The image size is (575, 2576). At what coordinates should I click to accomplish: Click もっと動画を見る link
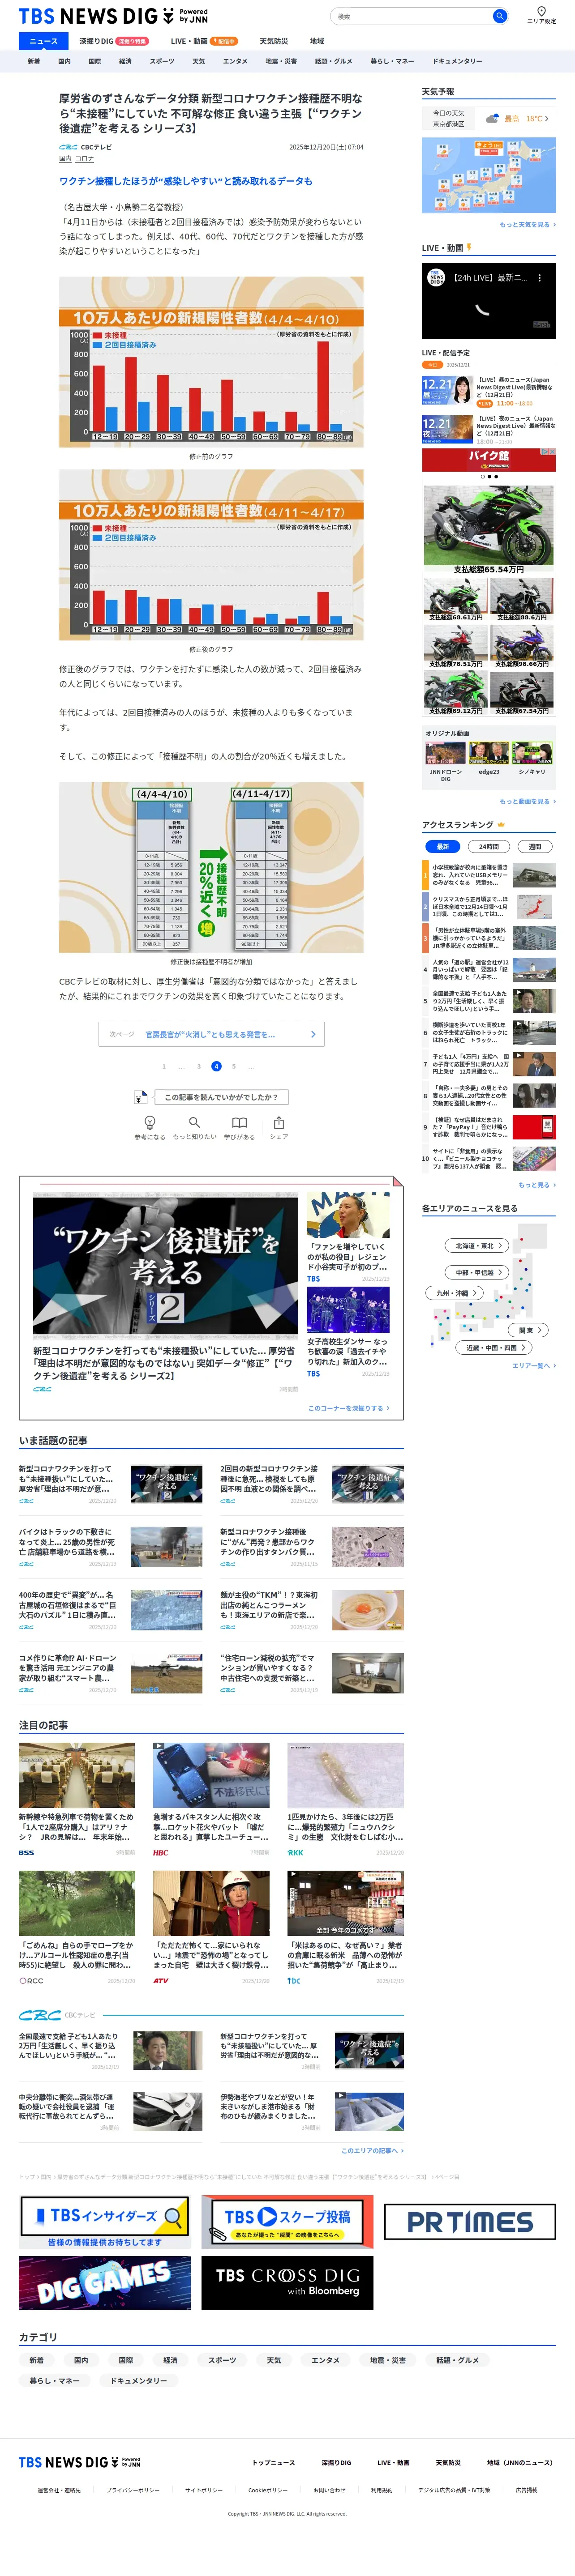[x=527, y=801]
